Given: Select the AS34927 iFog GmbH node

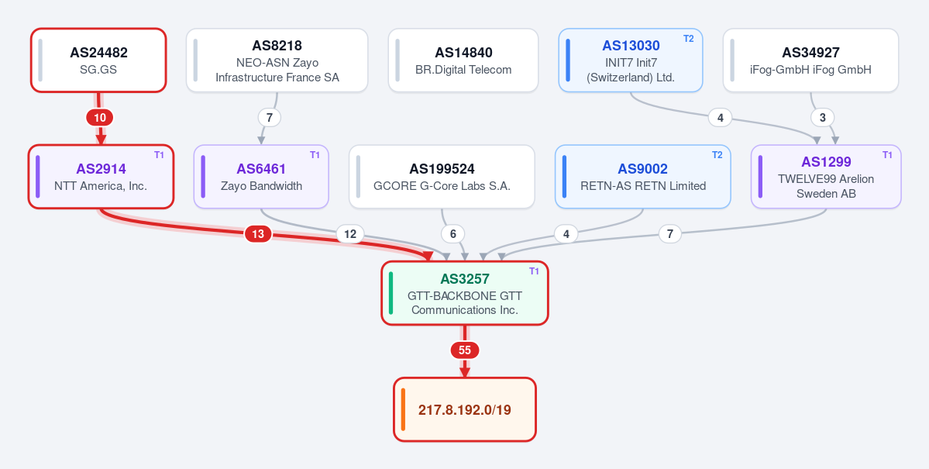Looking at the screenshot, I should 810,60.
